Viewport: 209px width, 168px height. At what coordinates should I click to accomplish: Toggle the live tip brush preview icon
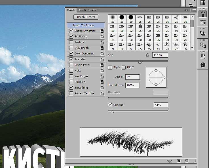click(x=170, y=161)
